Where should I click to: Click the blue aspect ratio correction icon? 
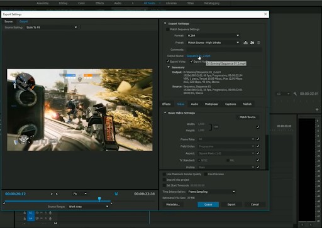[x=116, y=193]
